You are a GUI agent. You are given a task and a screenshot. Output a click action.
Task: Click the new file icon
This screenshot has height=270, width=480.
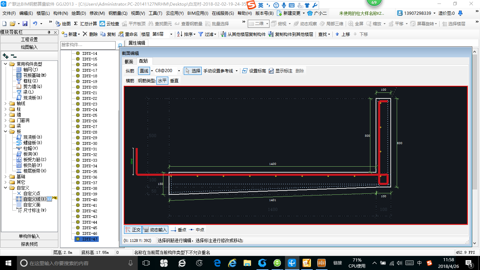point(4,24)
